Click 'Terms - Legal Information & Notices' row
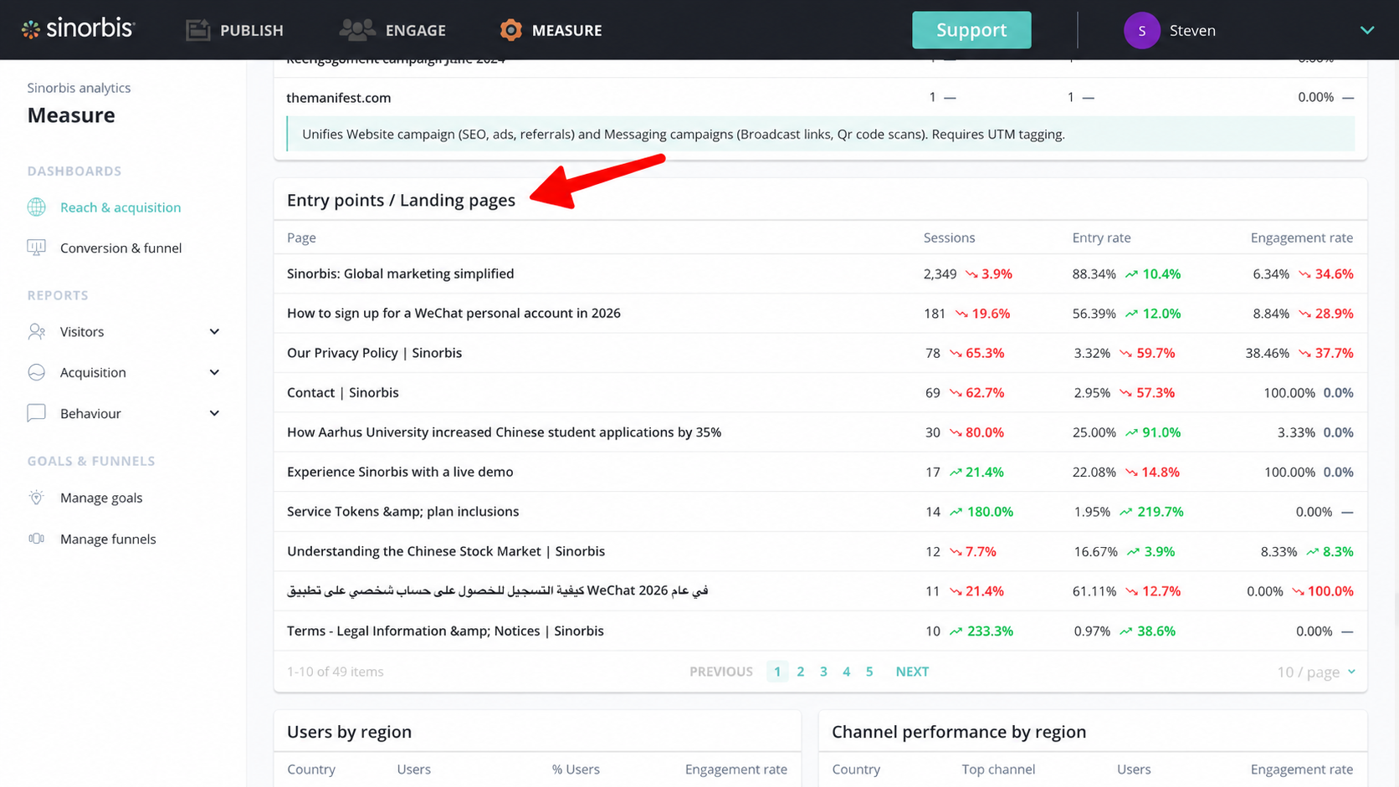Viewport: 1399px width, 787px height. [820, 631]
